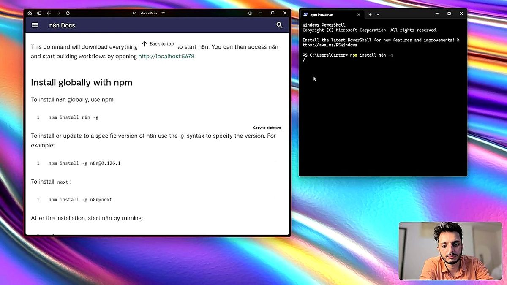Click the aka.ms/PSWindows text in terminal

click(x=330, y=45)
